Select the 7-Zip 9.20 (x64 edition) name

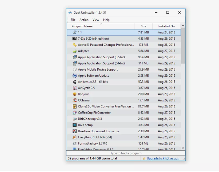93,39
